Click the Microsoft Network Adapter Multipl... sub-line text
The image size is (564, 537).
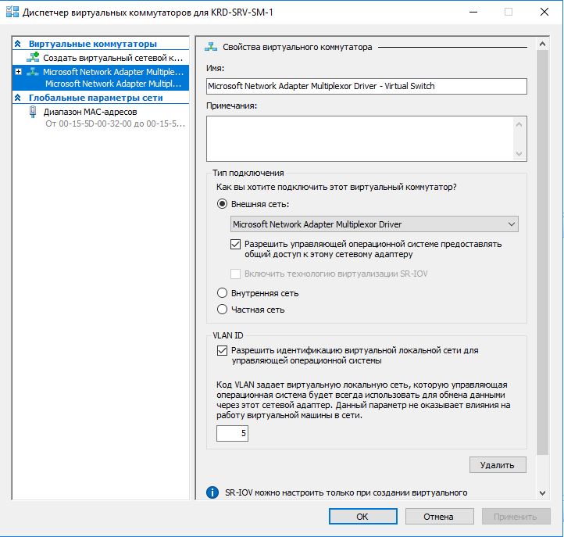click(x=113, y=84)
